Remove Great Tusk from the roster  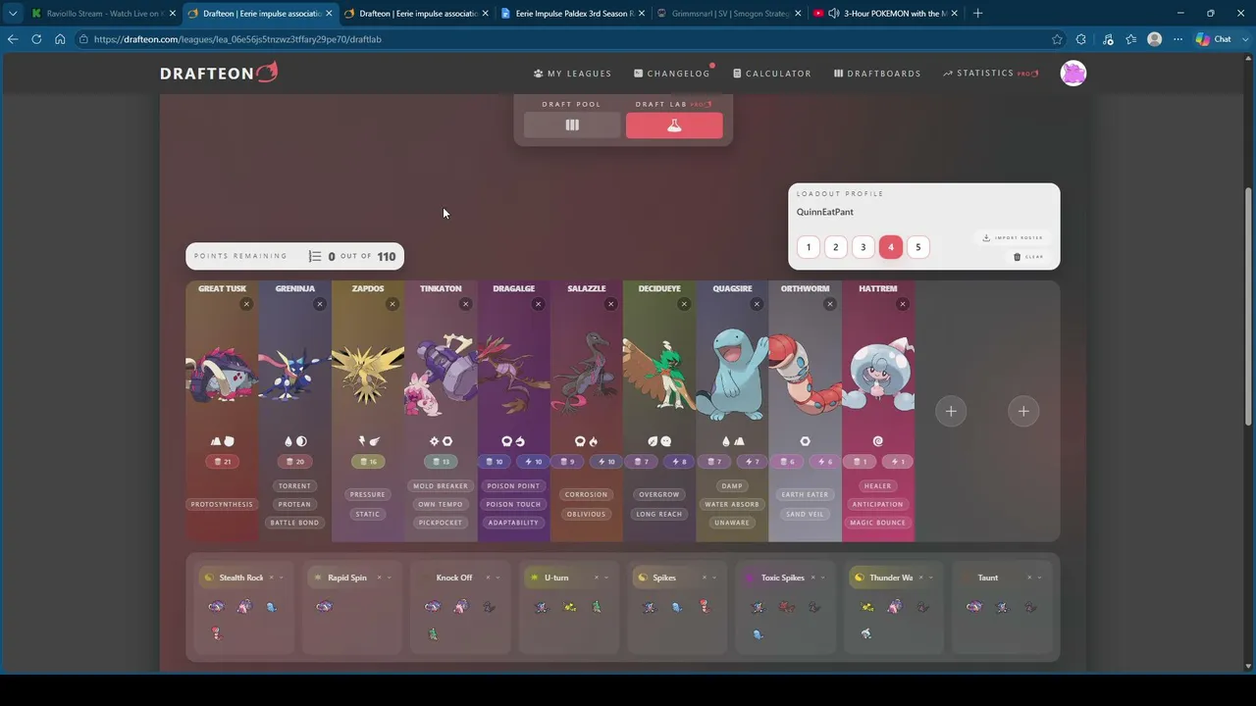click(246, 304)
